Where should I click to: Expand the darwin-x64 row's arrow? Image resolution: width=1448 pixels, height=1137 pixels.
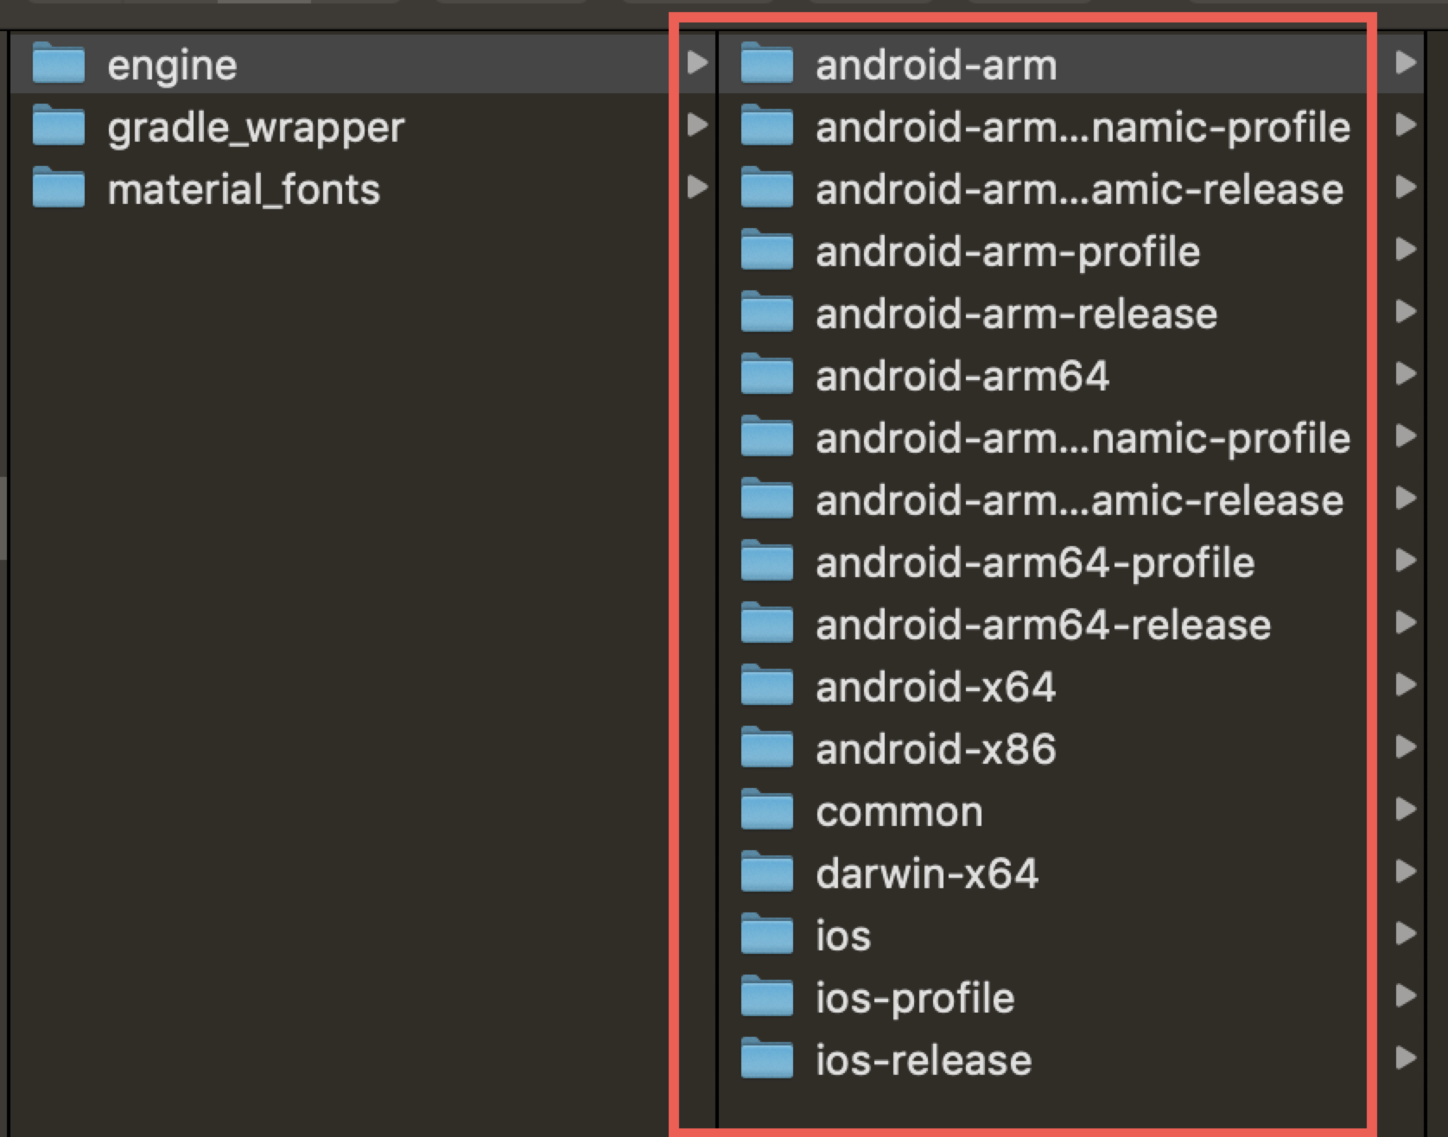click(1407, 871)
